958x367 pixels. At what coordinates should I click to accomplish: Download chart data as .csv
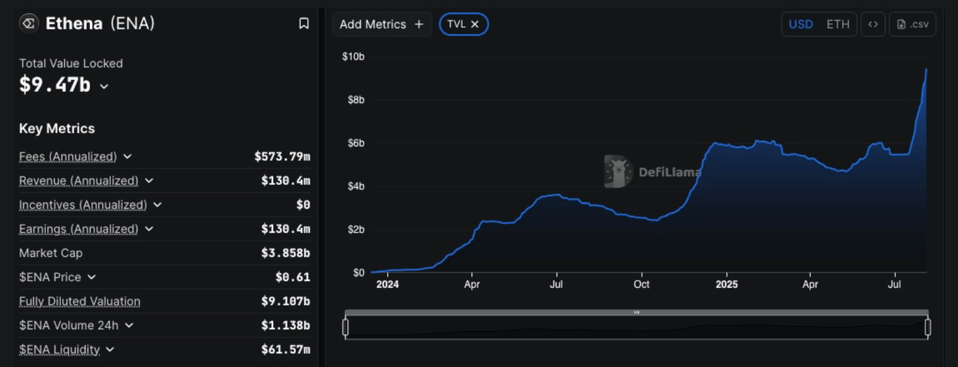pyautogui.click(x=913, y=25)
